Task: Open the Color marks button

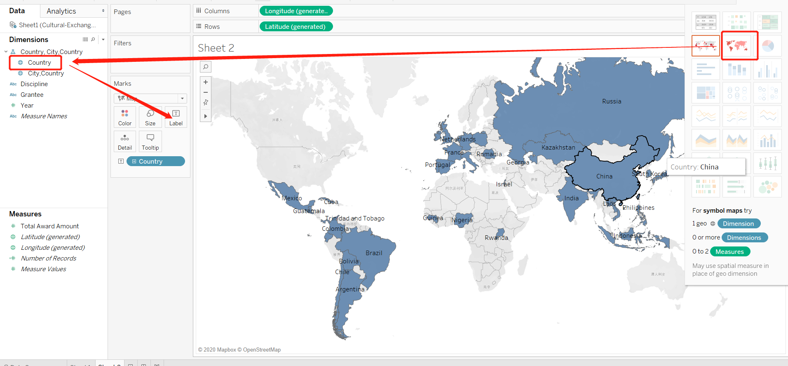Action: [x=125, y=117]
